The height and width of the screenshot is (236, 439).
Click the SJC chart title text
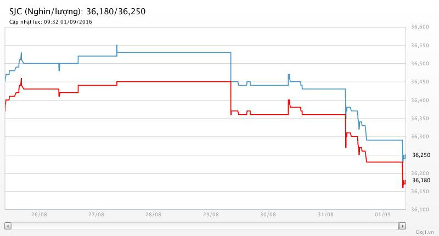(77, 11)
